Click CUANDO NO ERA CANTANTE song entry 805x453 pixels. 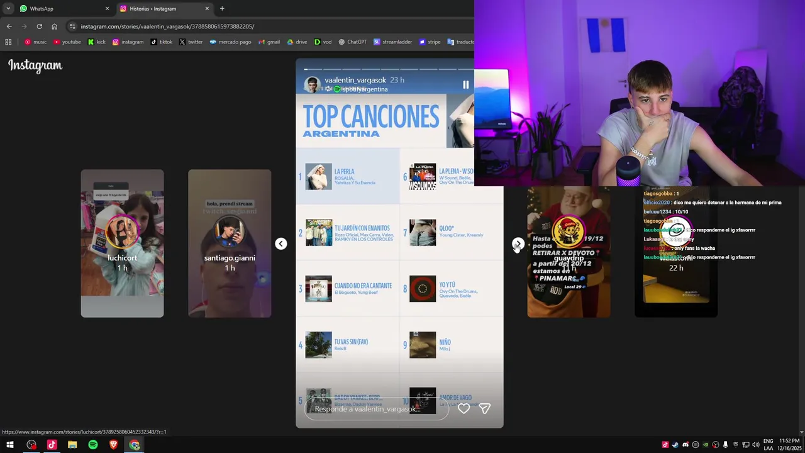tap(348, 289)
